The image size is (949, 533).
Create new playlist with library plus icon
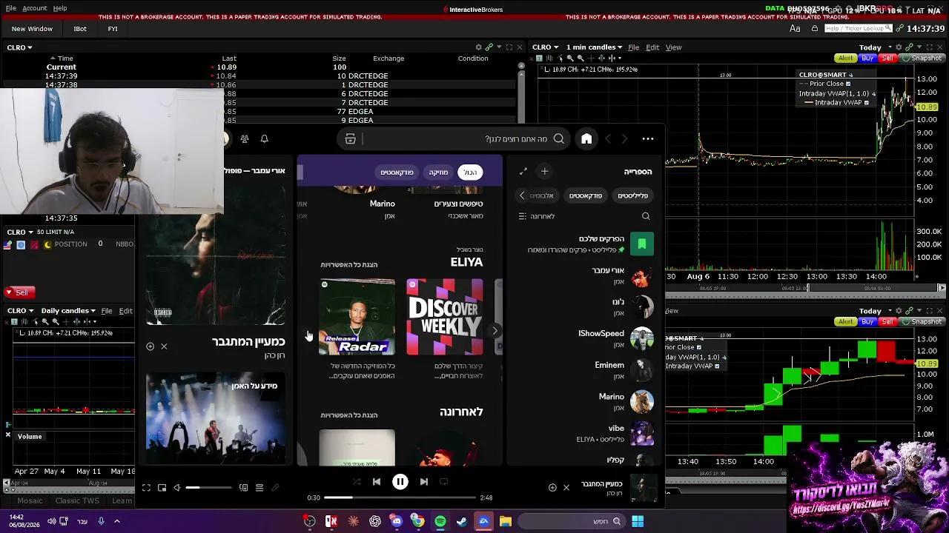click(x=544, y=172)
